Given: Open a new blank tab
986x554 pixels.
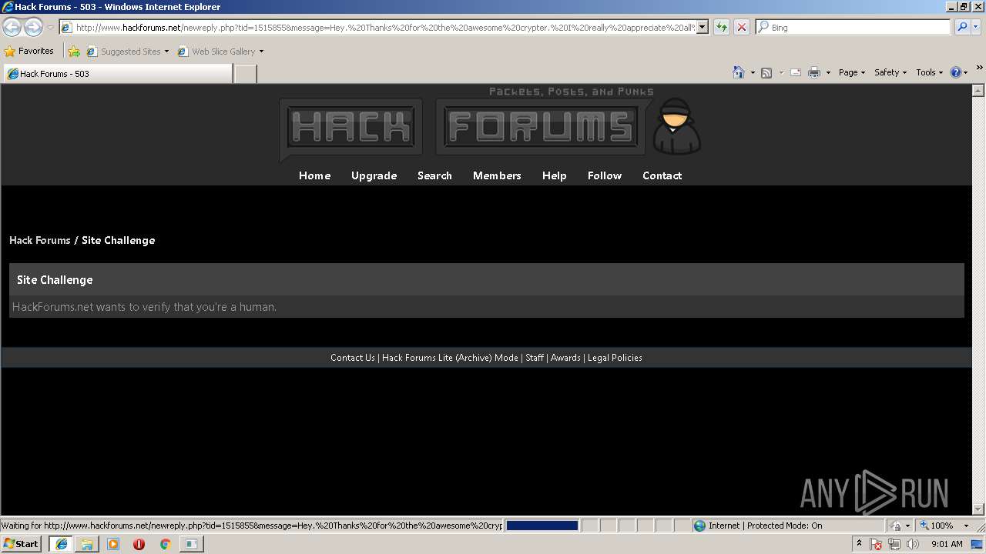Looking at the screenshot, I should click(245, 74).
